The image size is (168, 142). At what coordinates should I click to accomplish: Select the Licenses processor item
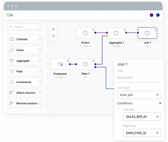click(x=25, y=39)
